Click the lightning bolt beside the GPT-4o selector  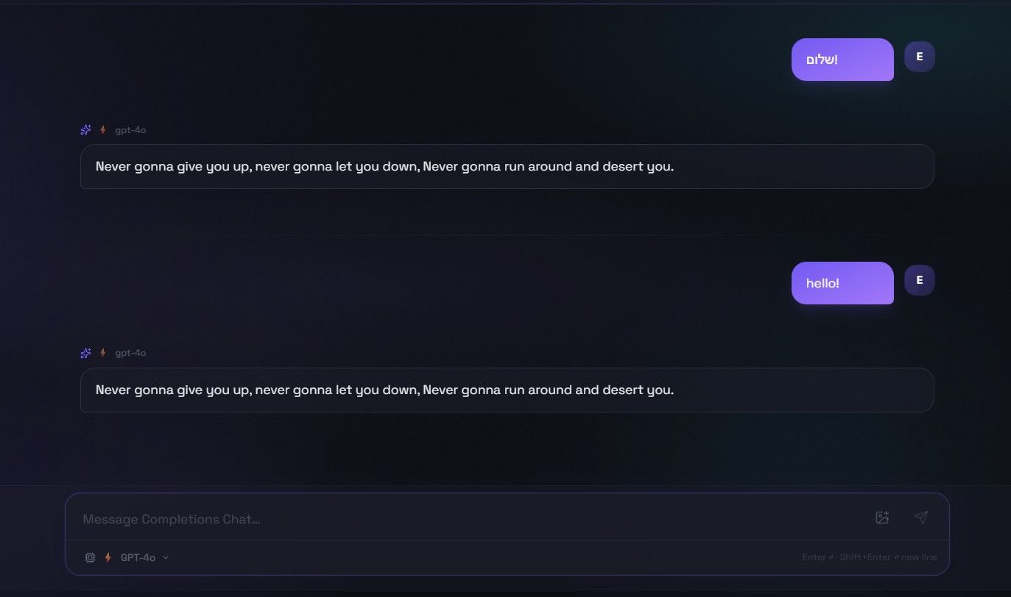[x=108, y=557]
